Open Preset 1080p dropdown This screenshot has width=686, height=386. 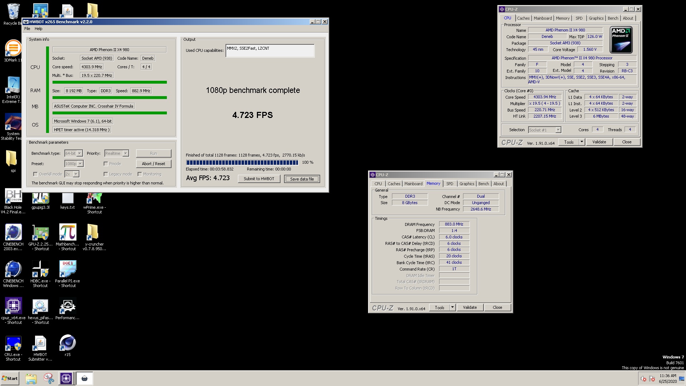coord(74,164)
